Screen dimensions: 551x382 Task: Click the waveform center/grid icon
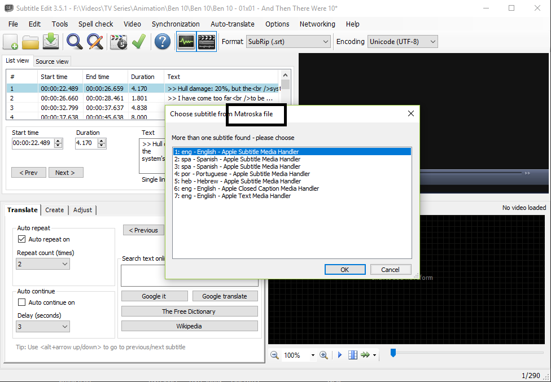(x=352, y=355)
